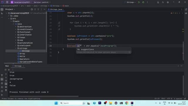Open the Structure tool window icon
188x106 pixels.
2,13
